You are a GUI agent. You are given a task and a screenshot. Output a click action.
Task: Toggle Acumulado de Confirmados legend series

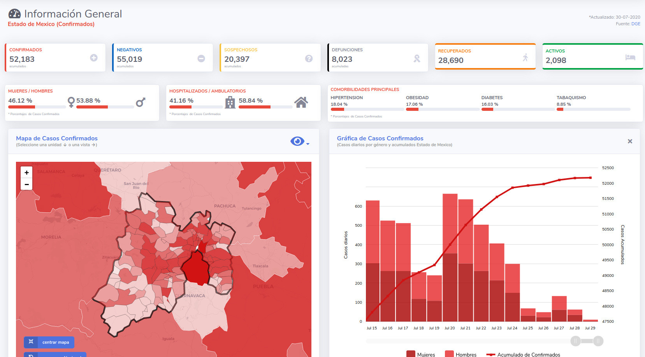523,354
